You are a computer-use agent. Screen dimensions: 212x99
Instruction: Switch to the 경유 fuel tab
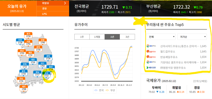pos(53,8)
